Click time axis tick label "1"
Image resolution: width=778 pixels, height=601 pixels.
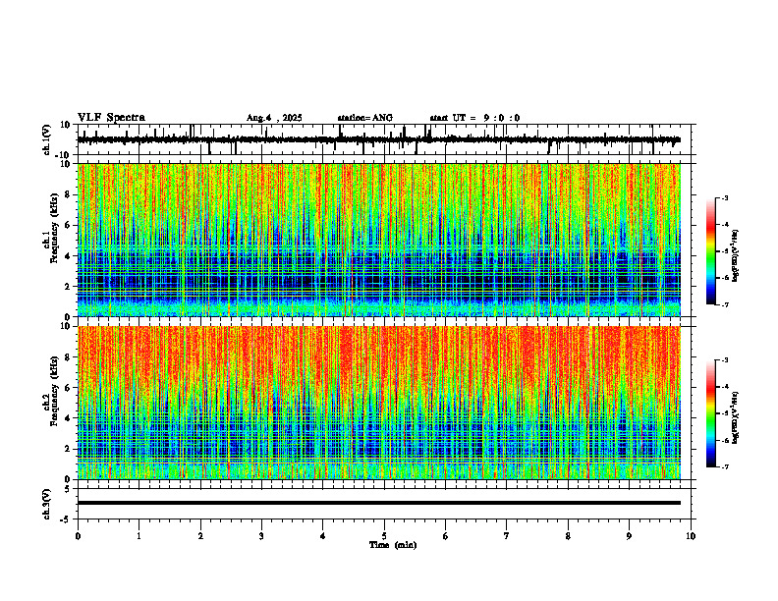click(x=139, y=536)
